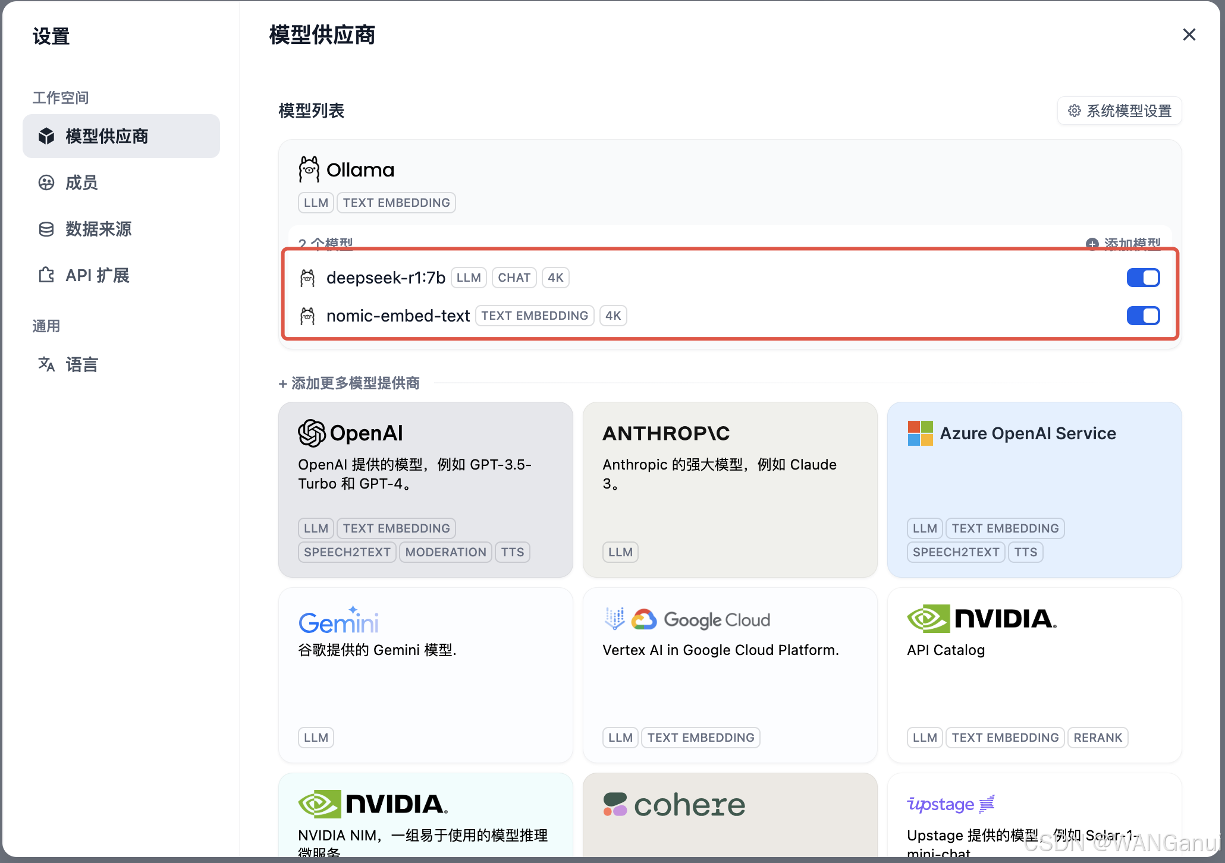
Task: Collapse the 2 个模型 list in Ollama
Action: (326, 243)
